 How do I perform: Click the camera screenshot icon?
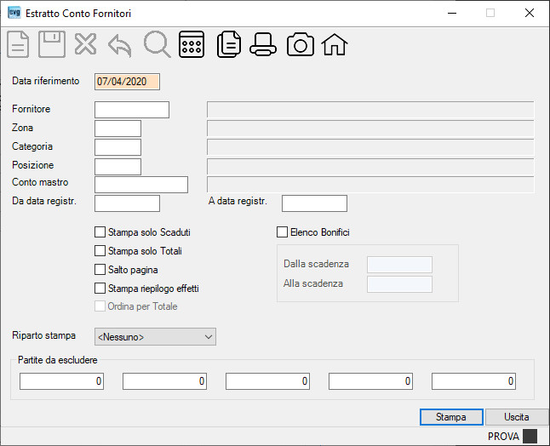301,44
